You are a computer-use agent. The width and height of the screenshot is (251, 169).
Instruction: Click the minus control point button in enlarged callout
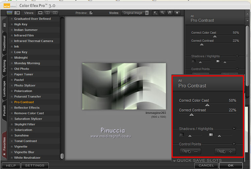coord(190,151)
